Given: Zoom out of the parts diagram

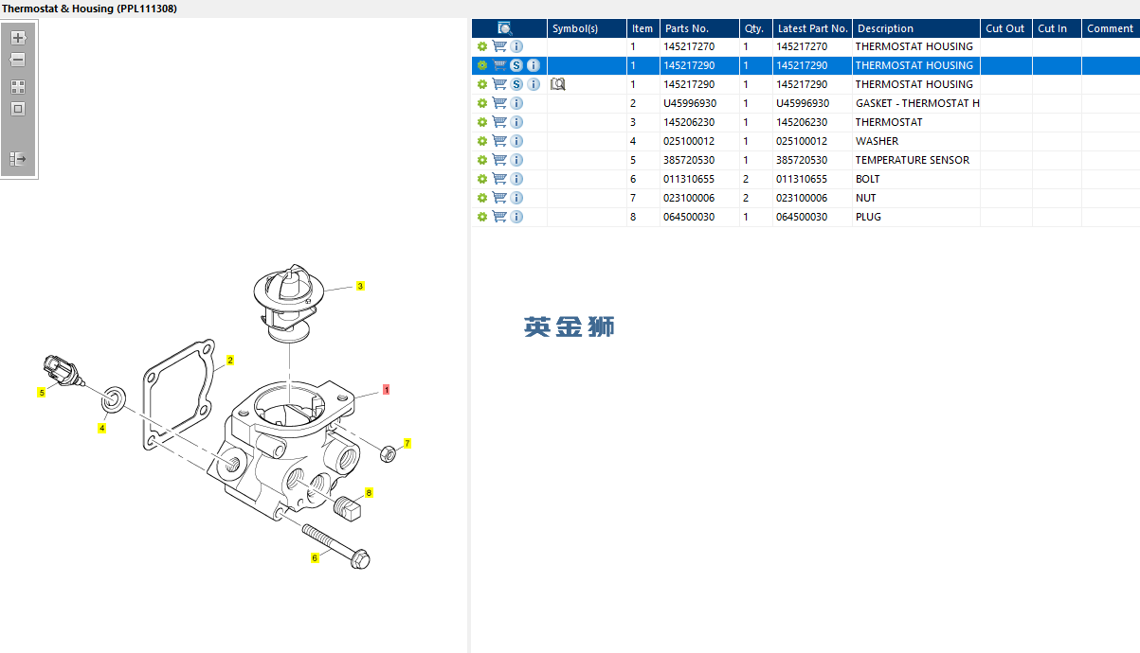Looking at the screenshot, I should [18, 60].
